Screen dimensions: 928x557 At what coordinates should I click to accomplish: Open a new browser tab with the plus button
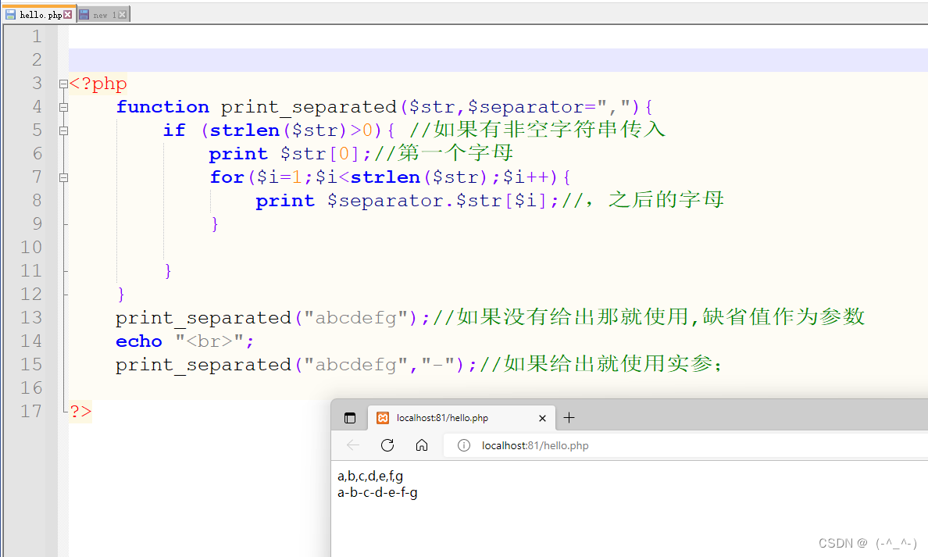tap(569, 417)
